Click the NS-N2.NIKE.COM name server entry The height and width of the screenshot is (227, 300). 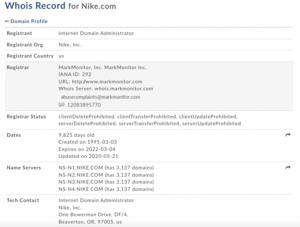tap(106, 175)
